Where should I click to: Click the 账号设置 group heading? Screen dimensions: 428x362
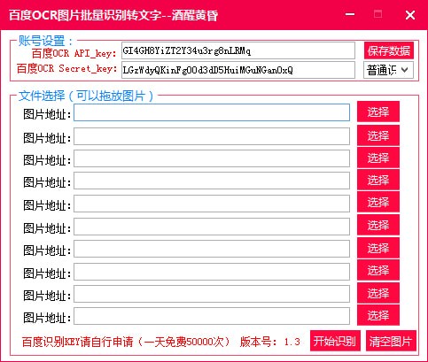click(x=46, y=41)
